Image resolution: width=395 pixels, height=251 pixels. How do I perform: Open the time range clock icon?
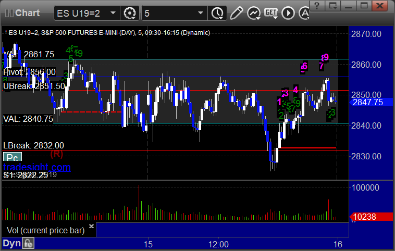[217, 13]
